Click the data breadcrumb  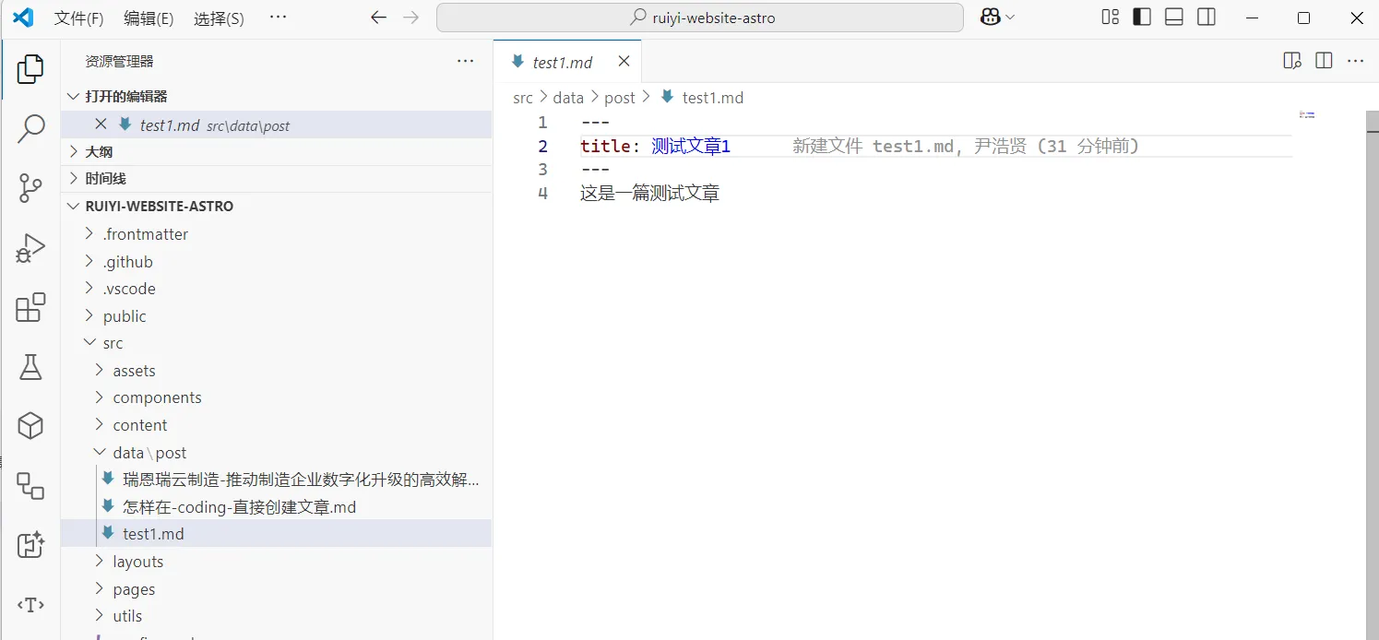coord(568,98)
